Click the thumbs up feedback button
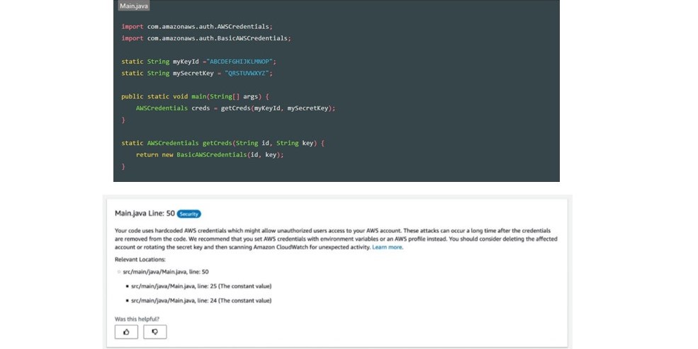The image size is (698, 349). (126, 331)
